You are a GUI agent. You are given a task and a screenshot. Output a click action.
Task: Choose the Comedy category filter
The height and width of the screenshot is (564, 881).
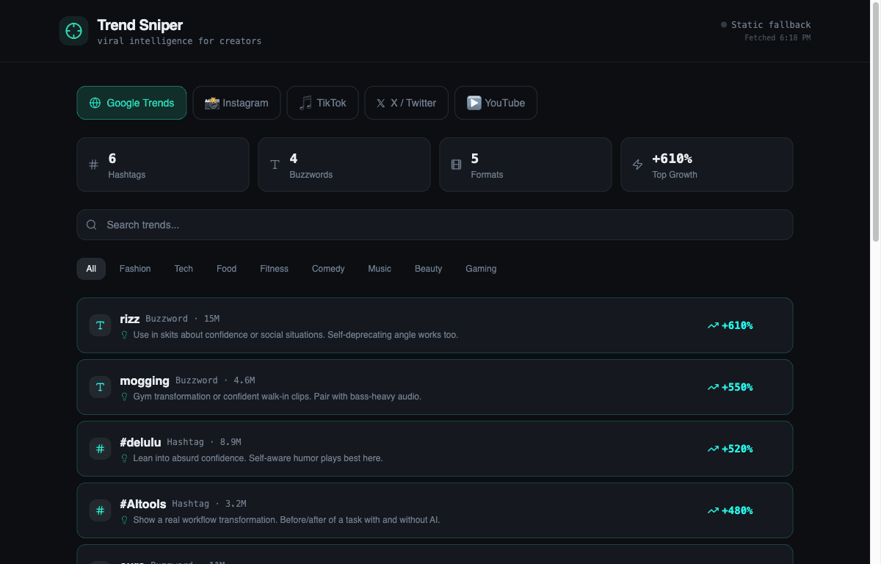point(328,269)
